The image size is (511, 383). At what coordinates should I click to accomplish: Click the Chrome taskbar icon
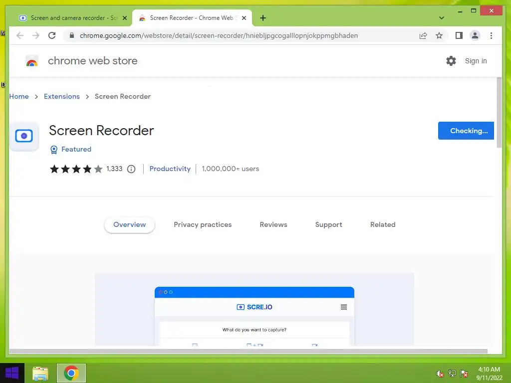pyautogui.click(x=71, y=373)
